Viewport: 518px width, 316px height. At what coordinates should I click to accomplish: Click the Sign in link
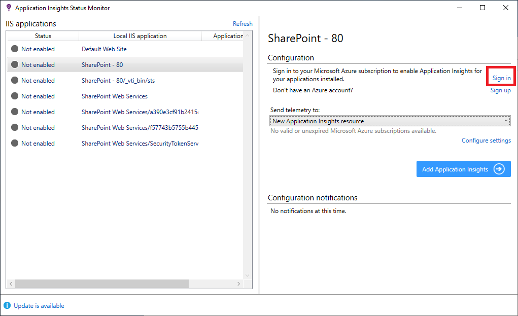[501, 78]
